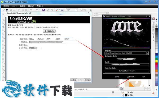This screenshot has width=159, height=98.
Task: Open the 帮助 menu
Action: (40, 6)
